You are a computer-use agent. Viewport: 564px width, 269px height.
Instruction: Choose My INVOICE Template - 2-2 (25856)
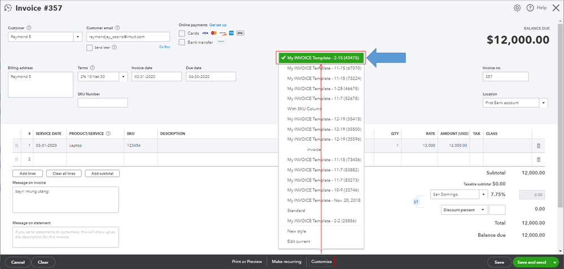[x=322, y=221]
